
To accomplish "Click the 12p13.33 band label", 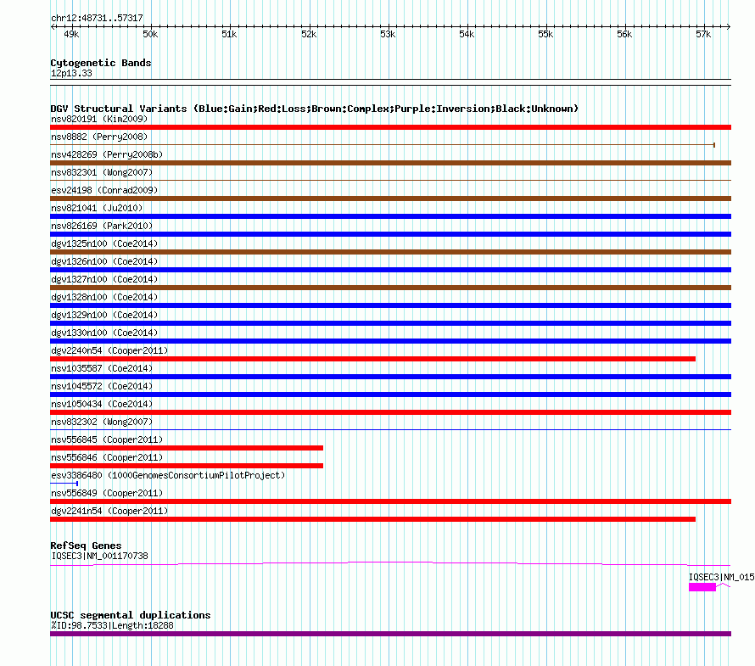I will pos(71,73).
